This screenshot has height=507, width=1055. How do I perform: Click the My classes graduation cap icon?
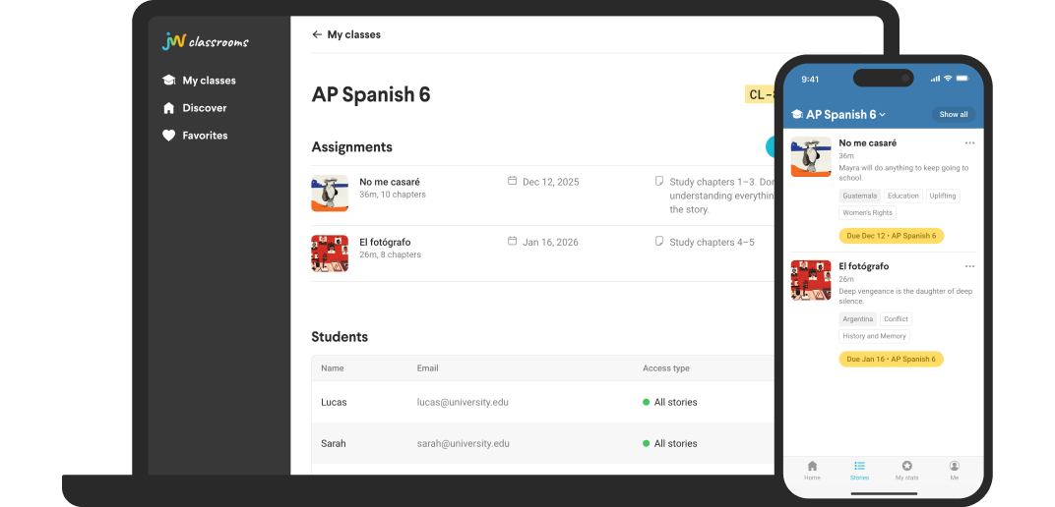169,81
